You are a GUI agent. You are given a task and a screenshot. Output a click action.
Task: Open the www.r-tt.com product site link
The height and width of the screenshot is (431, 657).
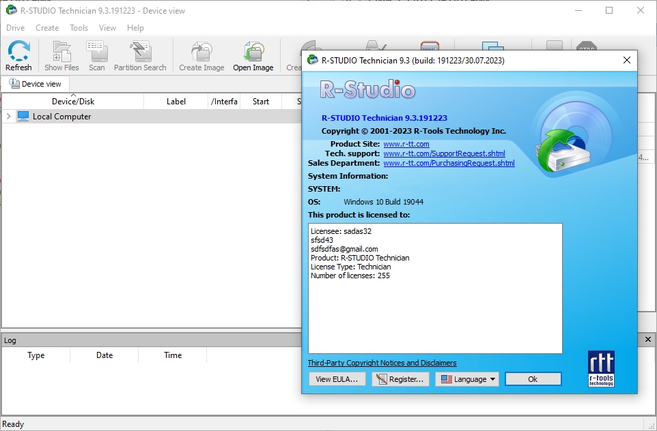click(406, 144)
